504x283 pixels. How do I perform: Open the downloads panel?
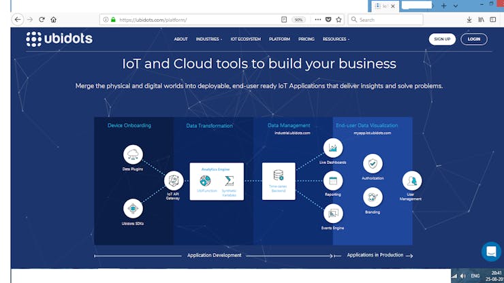pyautogui.click(x=469, y=20)
